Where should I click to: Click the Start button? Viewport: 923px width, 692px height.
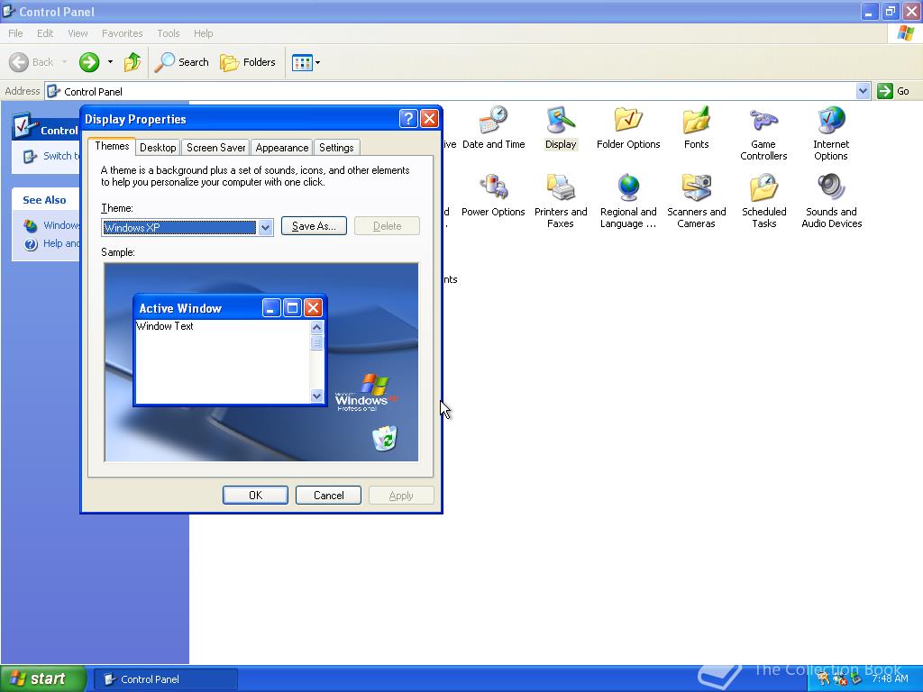[x=42, y=679]
